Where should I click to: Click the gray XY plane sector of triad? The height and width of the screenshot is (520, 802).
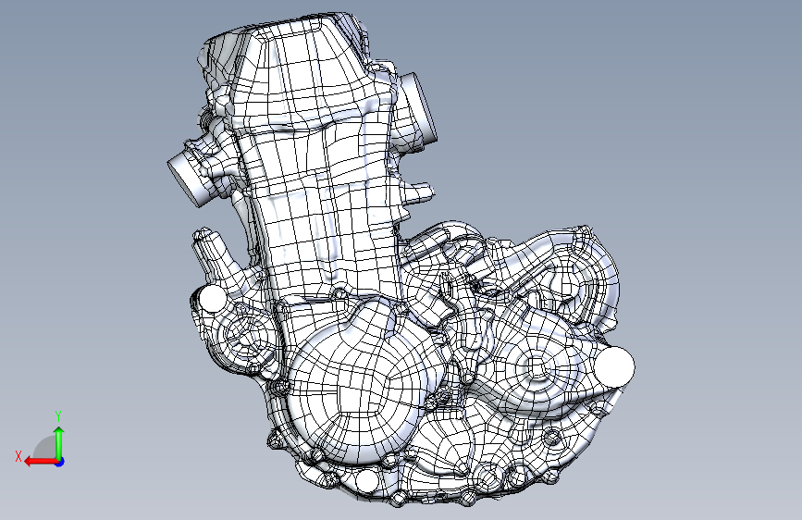tap(46, 447)
